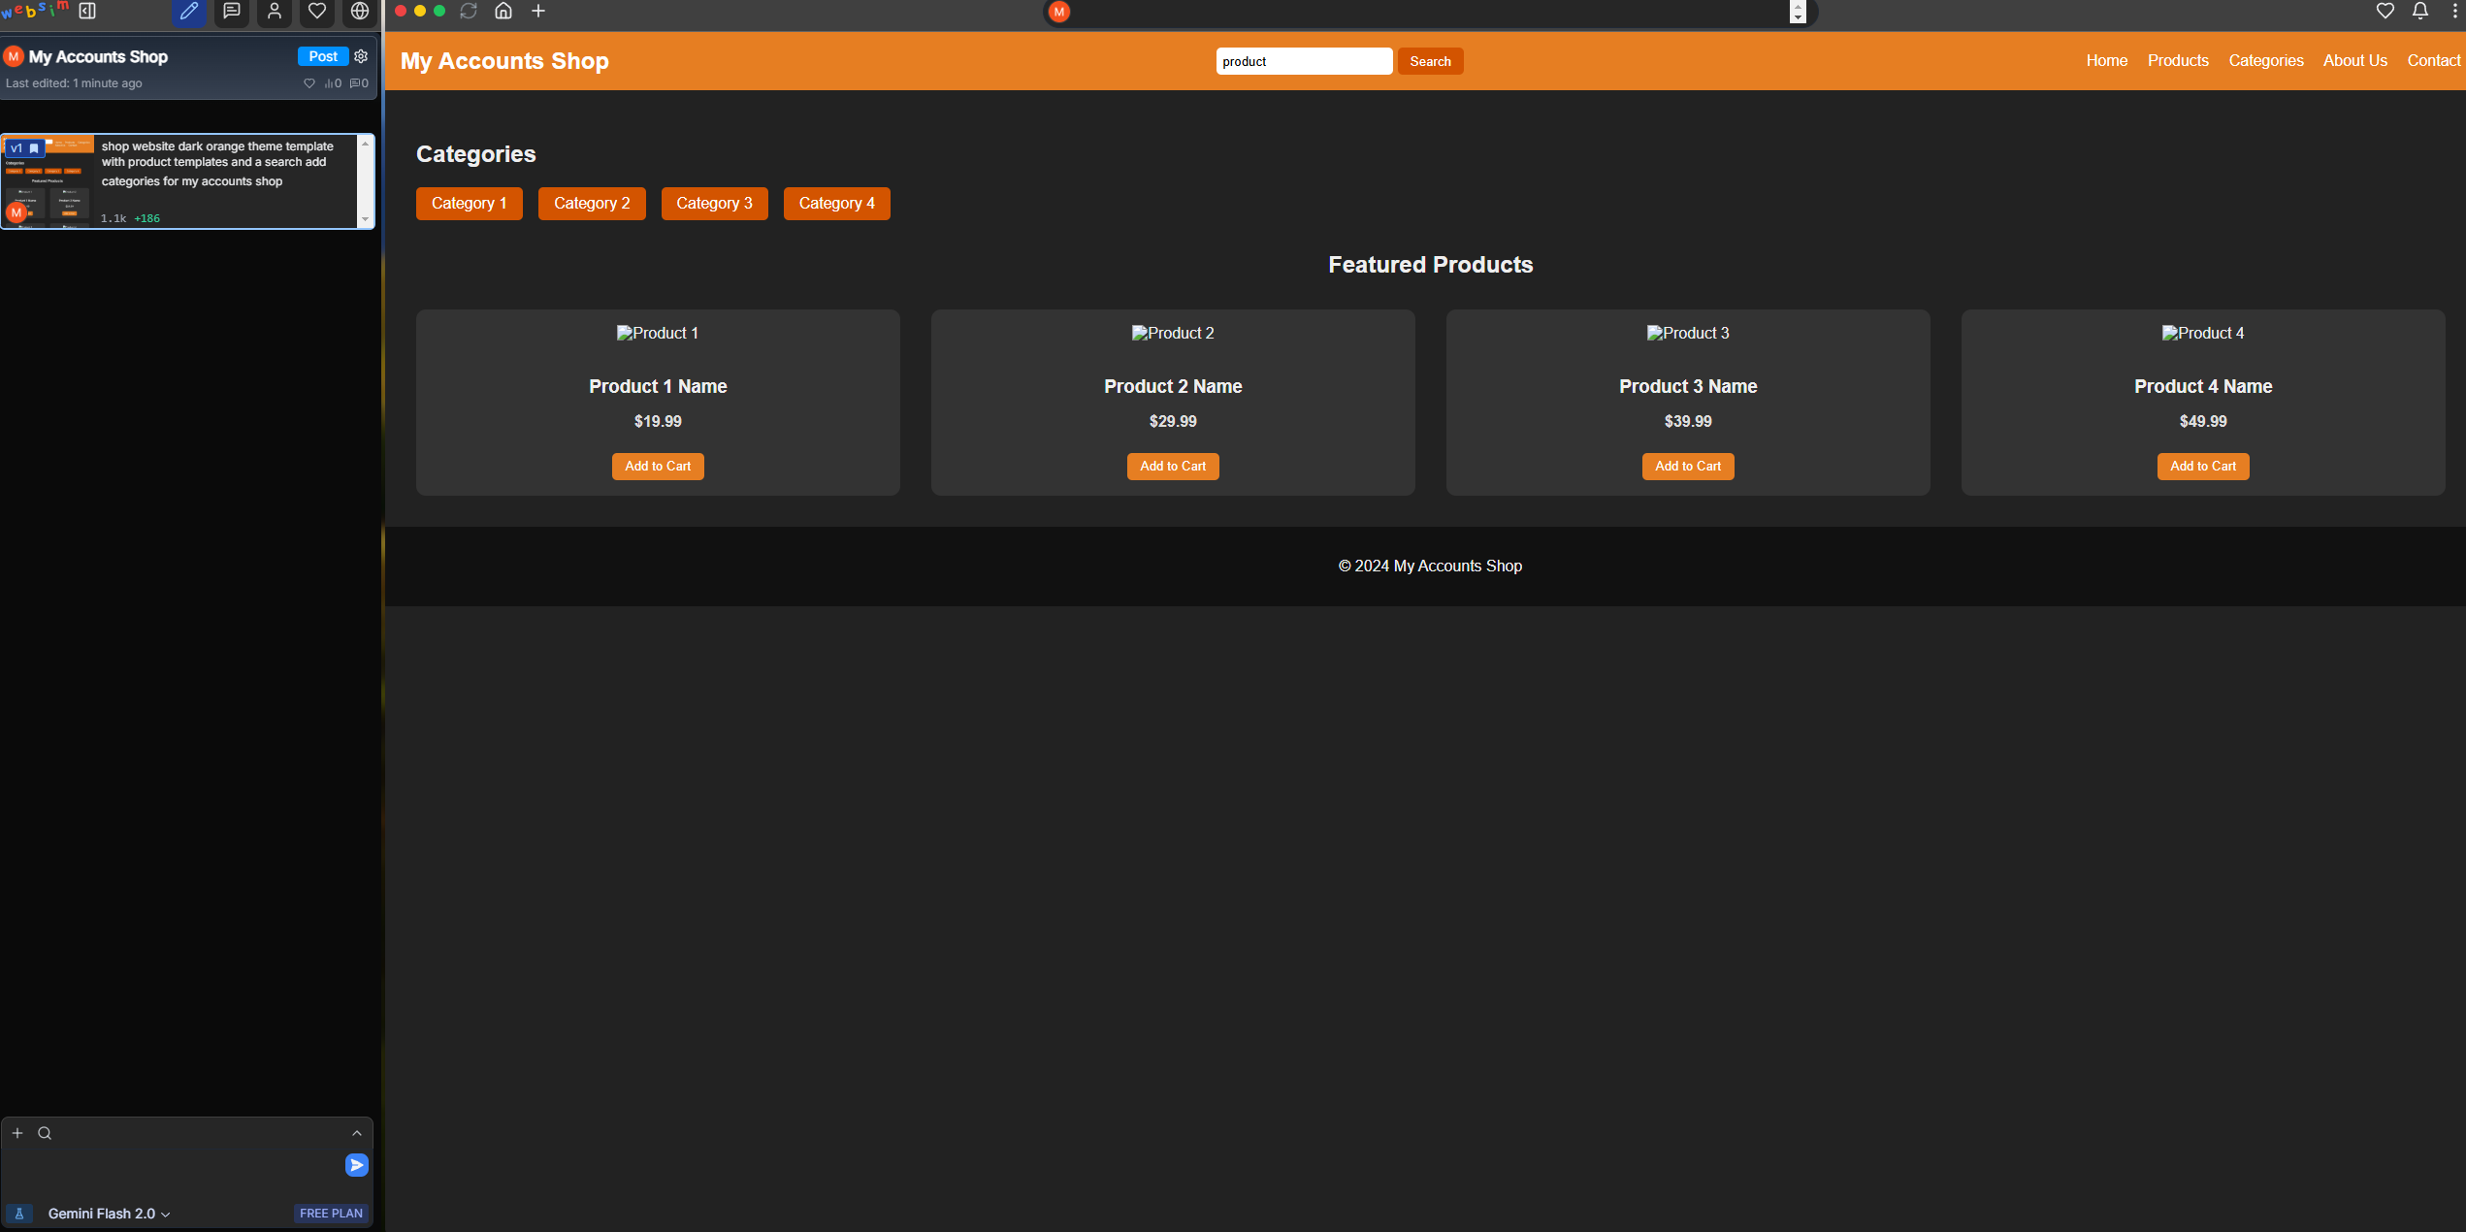The height and width of the screenshot is (1232, 2466).
Task: Send the prompt with arrow button
Action: coord(357,1165)
